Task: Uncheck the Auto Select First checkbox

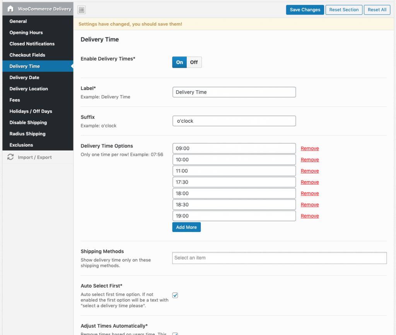Action: (x=175, y=295)
